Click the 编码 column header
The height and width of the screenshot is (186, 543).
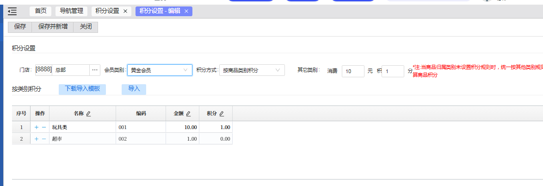(x=141, y=114)
